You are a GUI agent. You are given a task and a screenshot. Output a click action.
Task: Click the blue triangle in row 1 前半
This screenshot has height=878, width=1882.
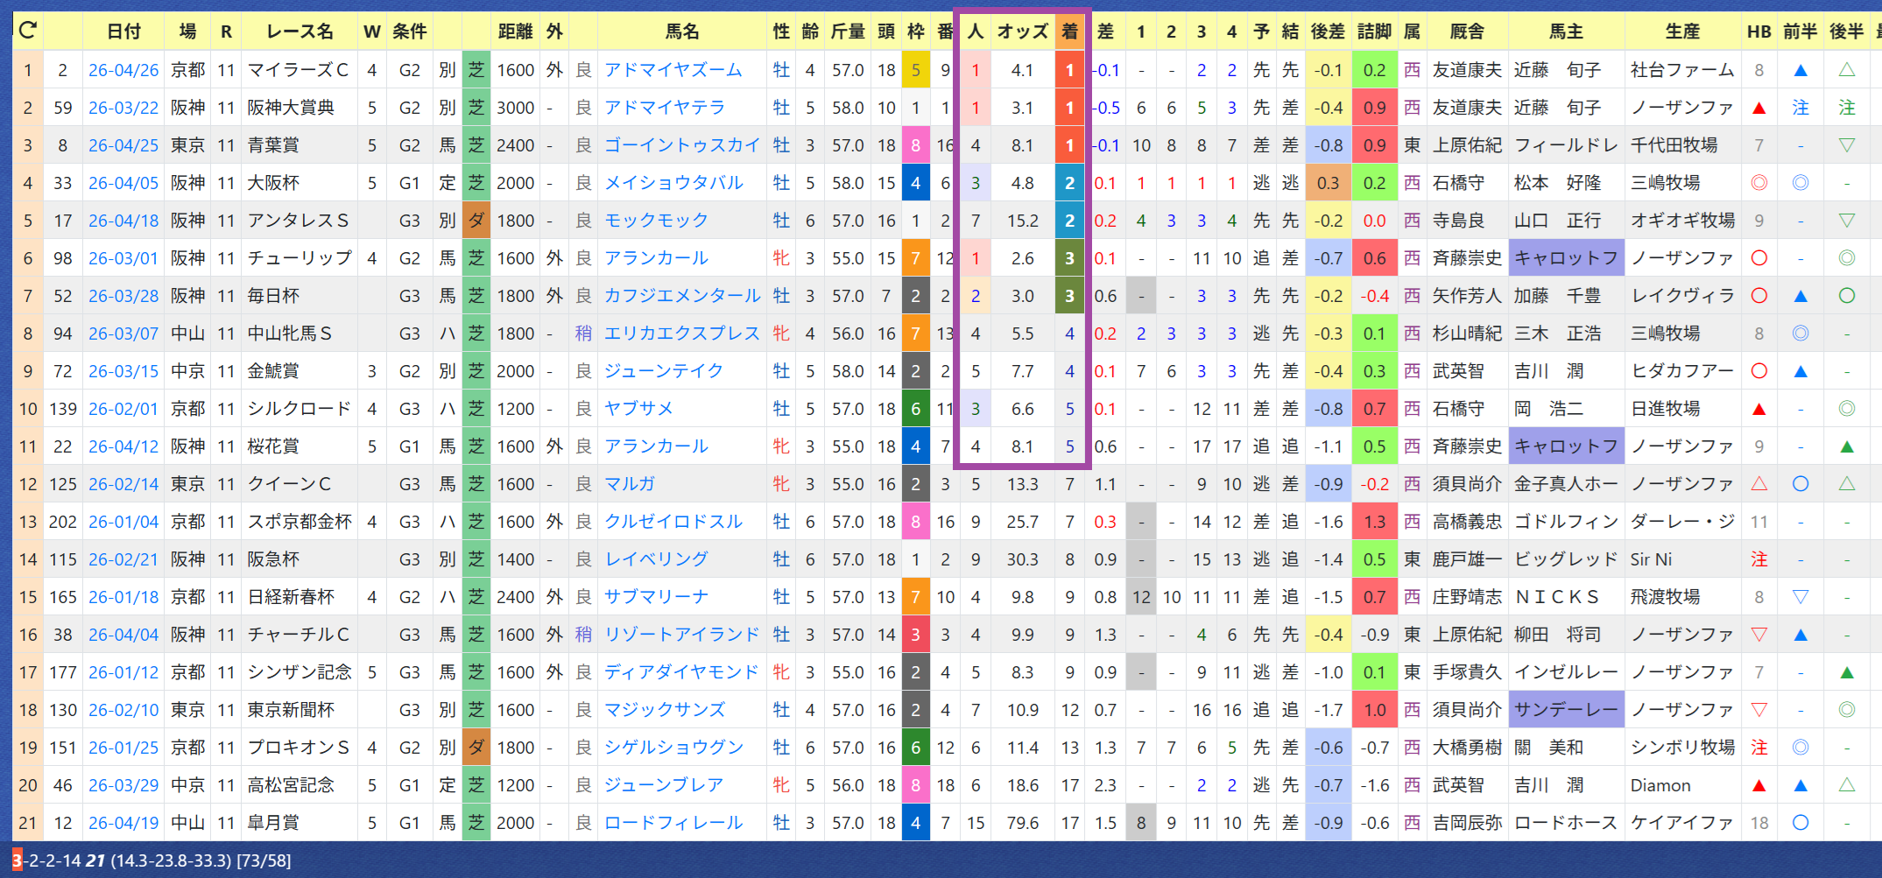[x=1801, y=70]
